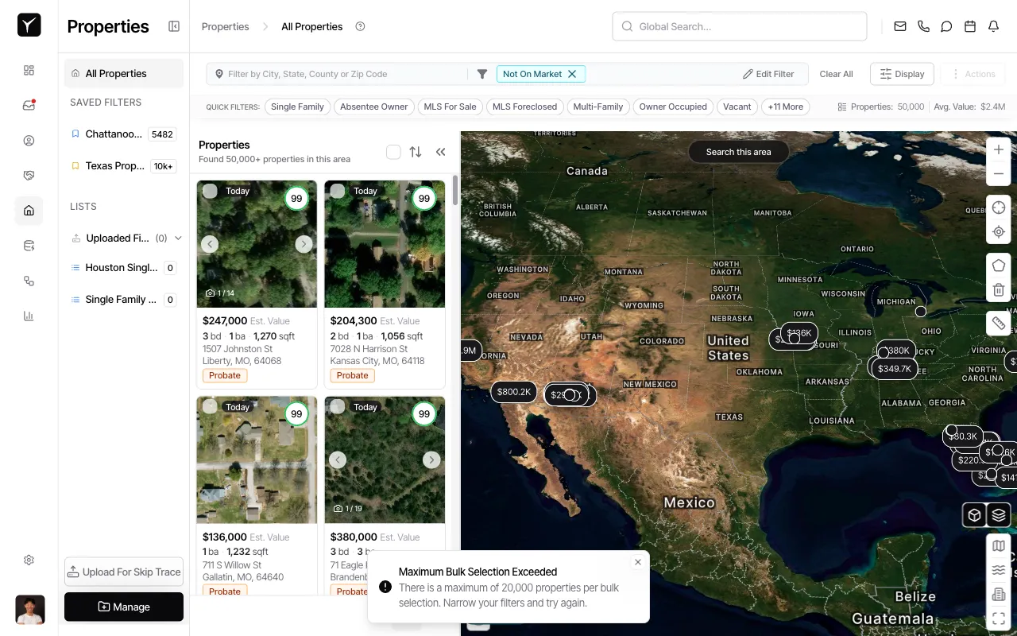Click the trash icon to delete map drawing

pos(999,290)
